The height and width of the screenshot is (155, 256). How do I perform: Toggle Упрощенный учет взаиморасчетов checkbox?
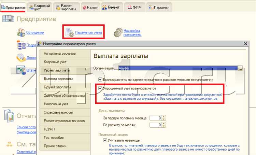pyautogui.click(x=100, y=88)
